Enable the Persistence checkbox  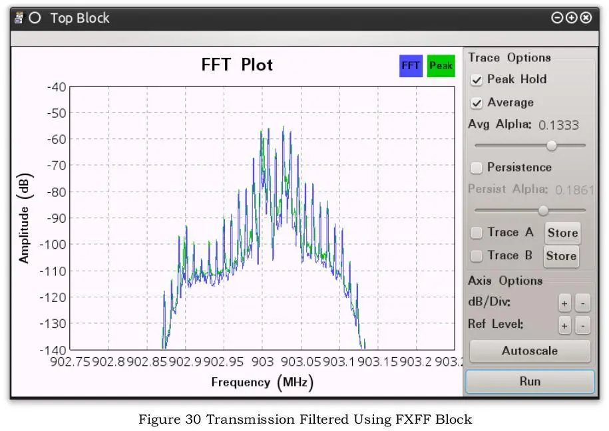[476, 168]
